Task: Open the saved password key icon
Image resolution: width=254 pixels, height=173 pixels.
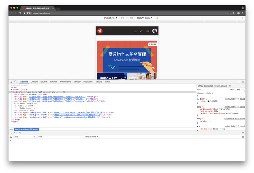Action: coord(229,13)
